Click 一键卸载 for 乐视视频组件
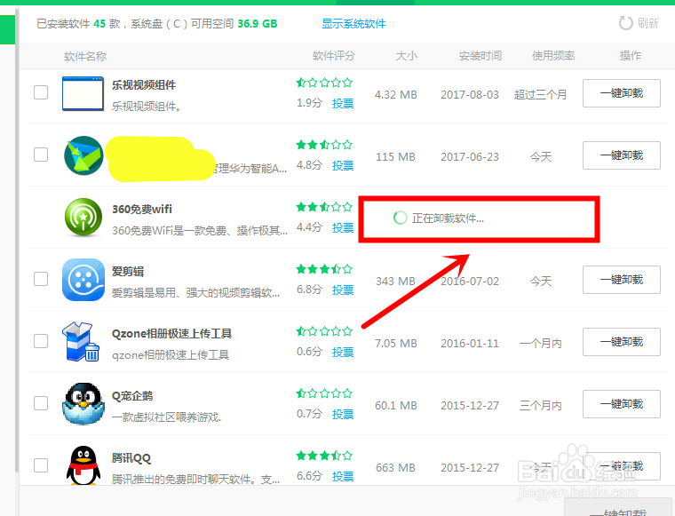The height and width of the screenshot is (516, 675). click(x=622, y=93)
